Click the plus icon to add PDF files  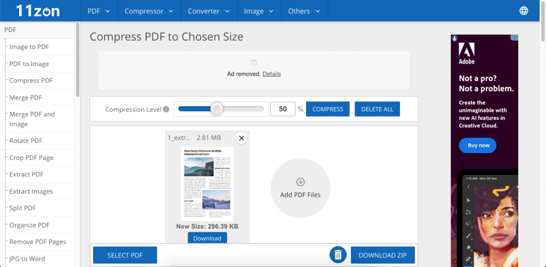click(x=300, y=183)
